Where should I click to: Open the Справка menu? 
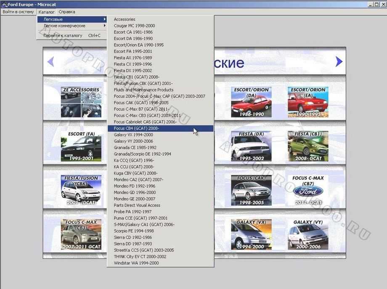67,12
